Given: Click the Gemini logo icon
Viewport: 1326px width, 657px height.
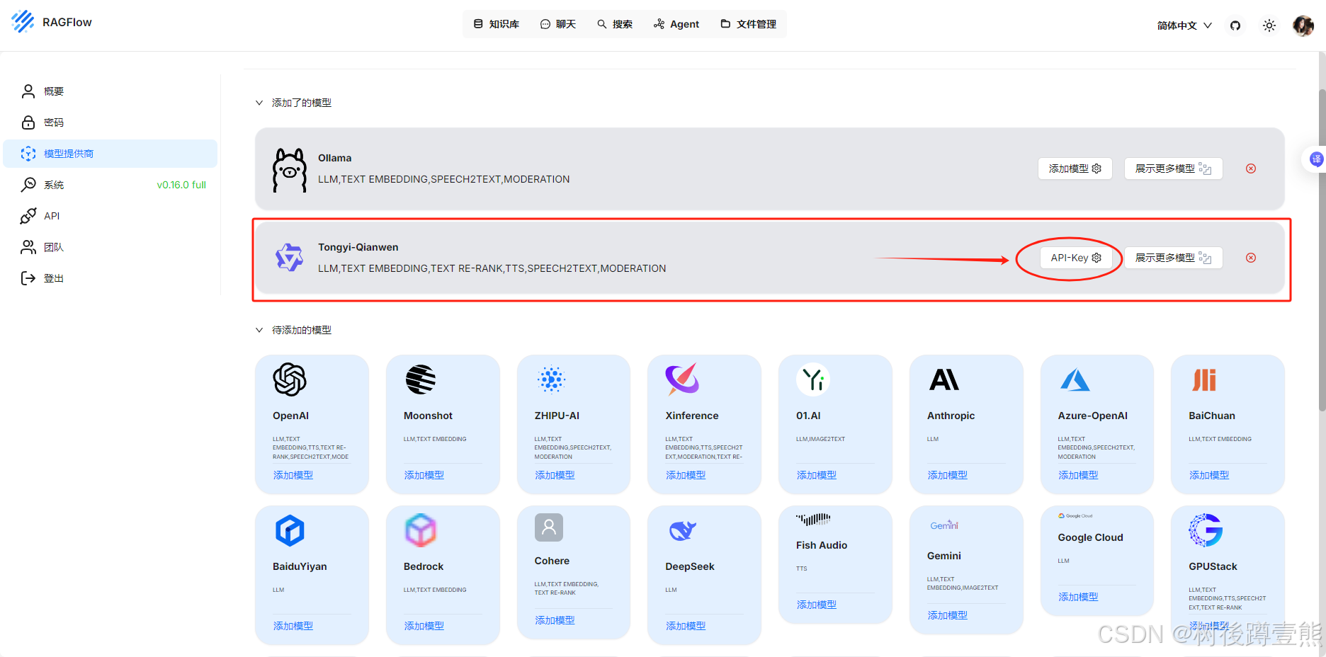Looking at the screenshot, I should pos(944,525).
